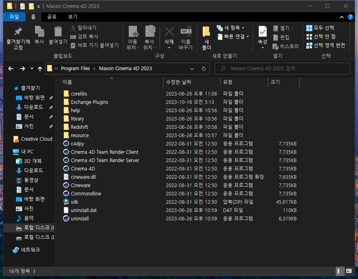Sort by 수정한 날짜 (Date modified) column

click(x=179, y=82)
